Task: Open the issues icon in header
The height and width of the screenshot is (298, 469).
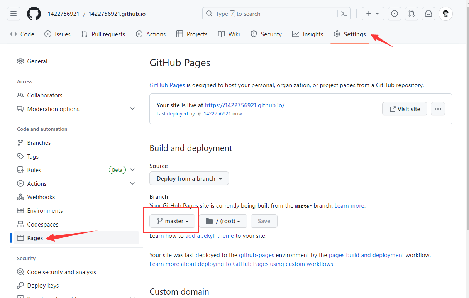Action: click(x=394, y=14)
